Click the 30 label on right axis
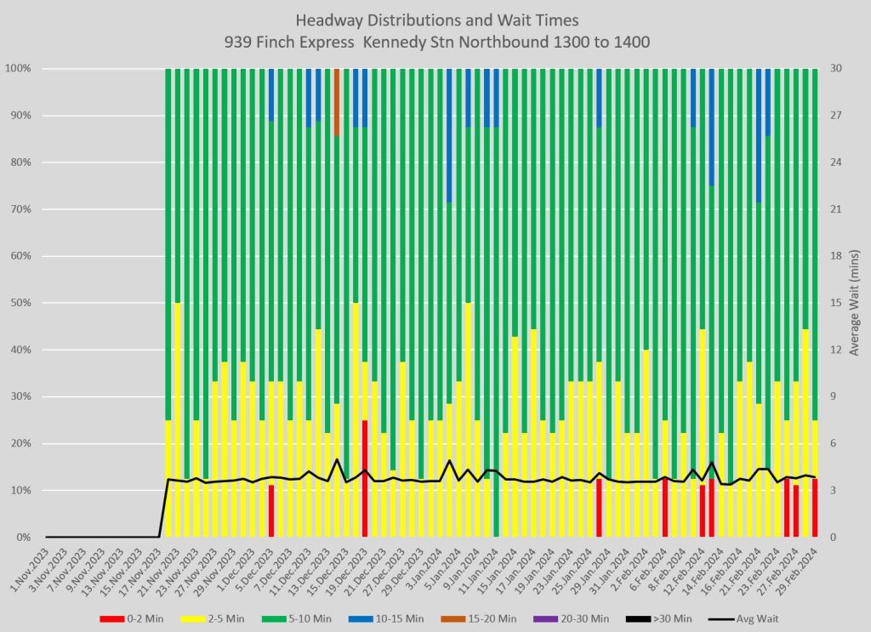The height and width of the screenshot is (632, 871). point(835,69)
